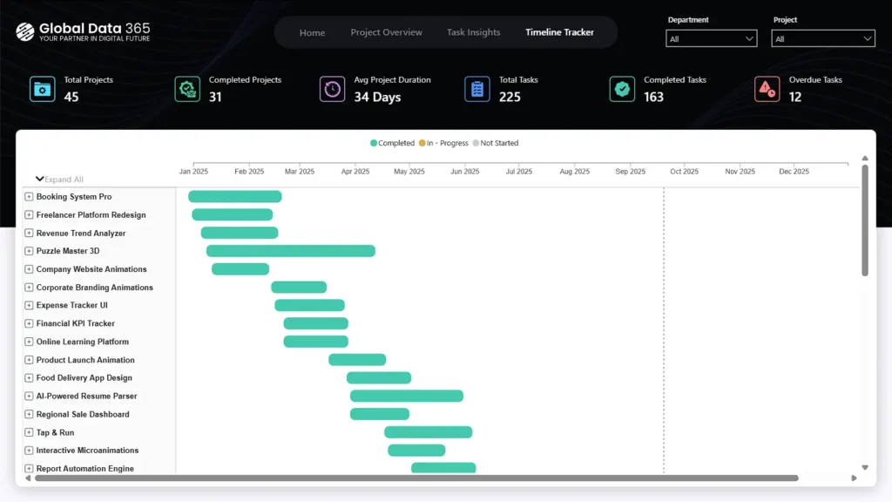Click the scroll up arrow
892x502 pixels.
(x=865, y=159)
